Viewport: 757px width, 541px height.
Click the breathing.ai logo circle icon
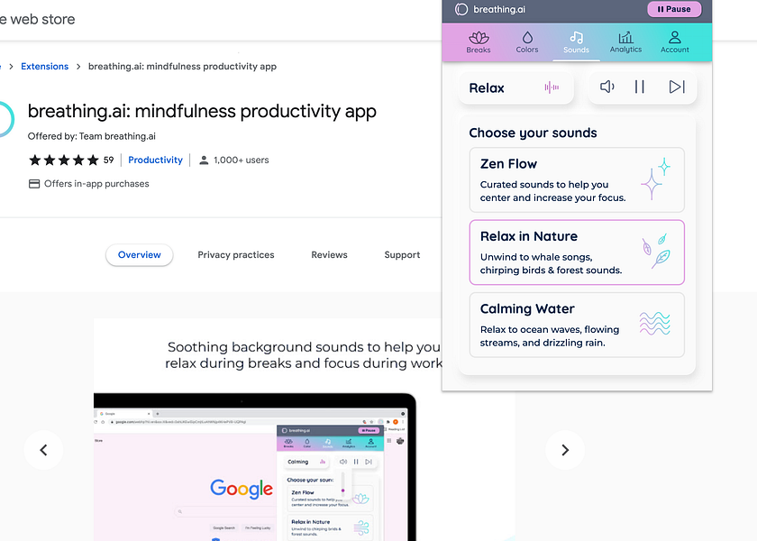[x=461, y=9]
